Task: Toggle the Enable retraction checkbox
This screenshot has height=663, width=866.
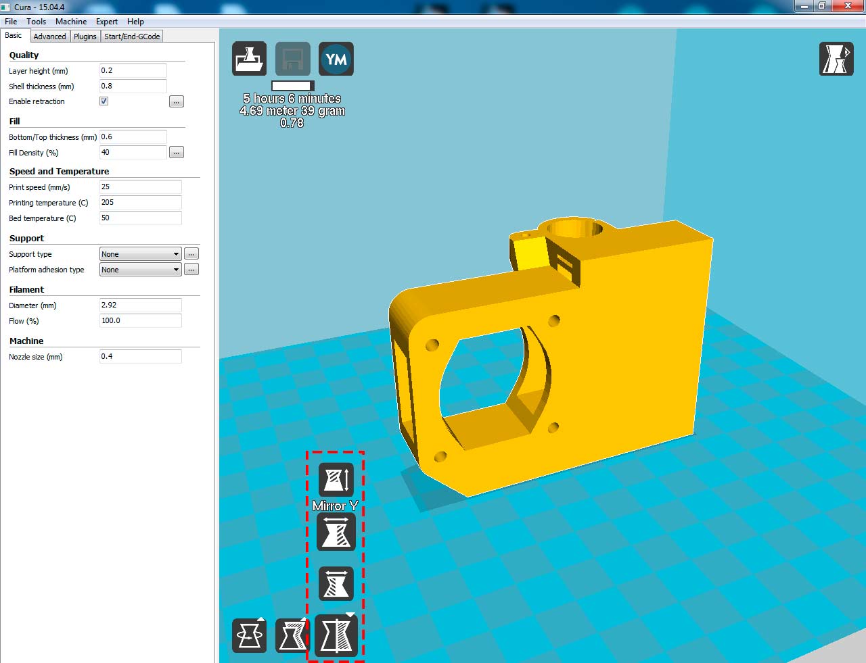Action: click(104, 101)
